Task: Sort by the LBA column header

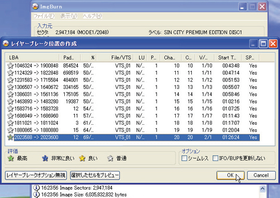Action: (x=32, y=58)
